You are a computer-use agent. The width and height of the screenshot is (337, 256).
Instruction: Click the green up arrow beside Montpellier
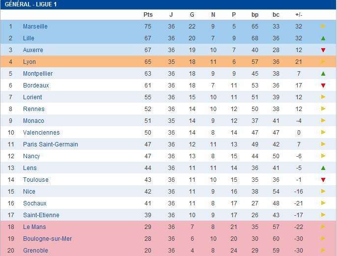[323, 74]
